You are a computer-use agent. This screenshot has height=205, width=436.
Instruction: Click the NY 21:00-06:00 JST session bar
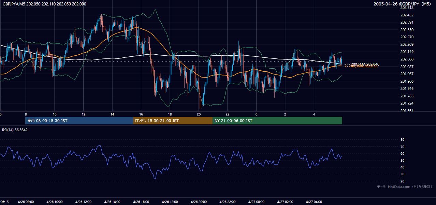pyautogui.click(x=277, y=121)
